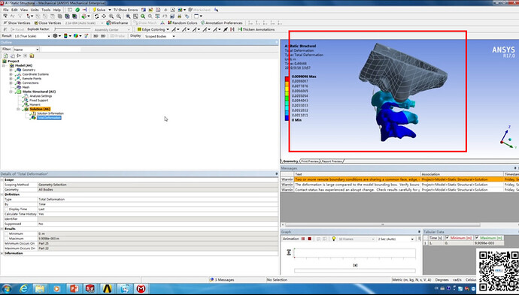Click the yellow lightbulb animation icon

334,239
